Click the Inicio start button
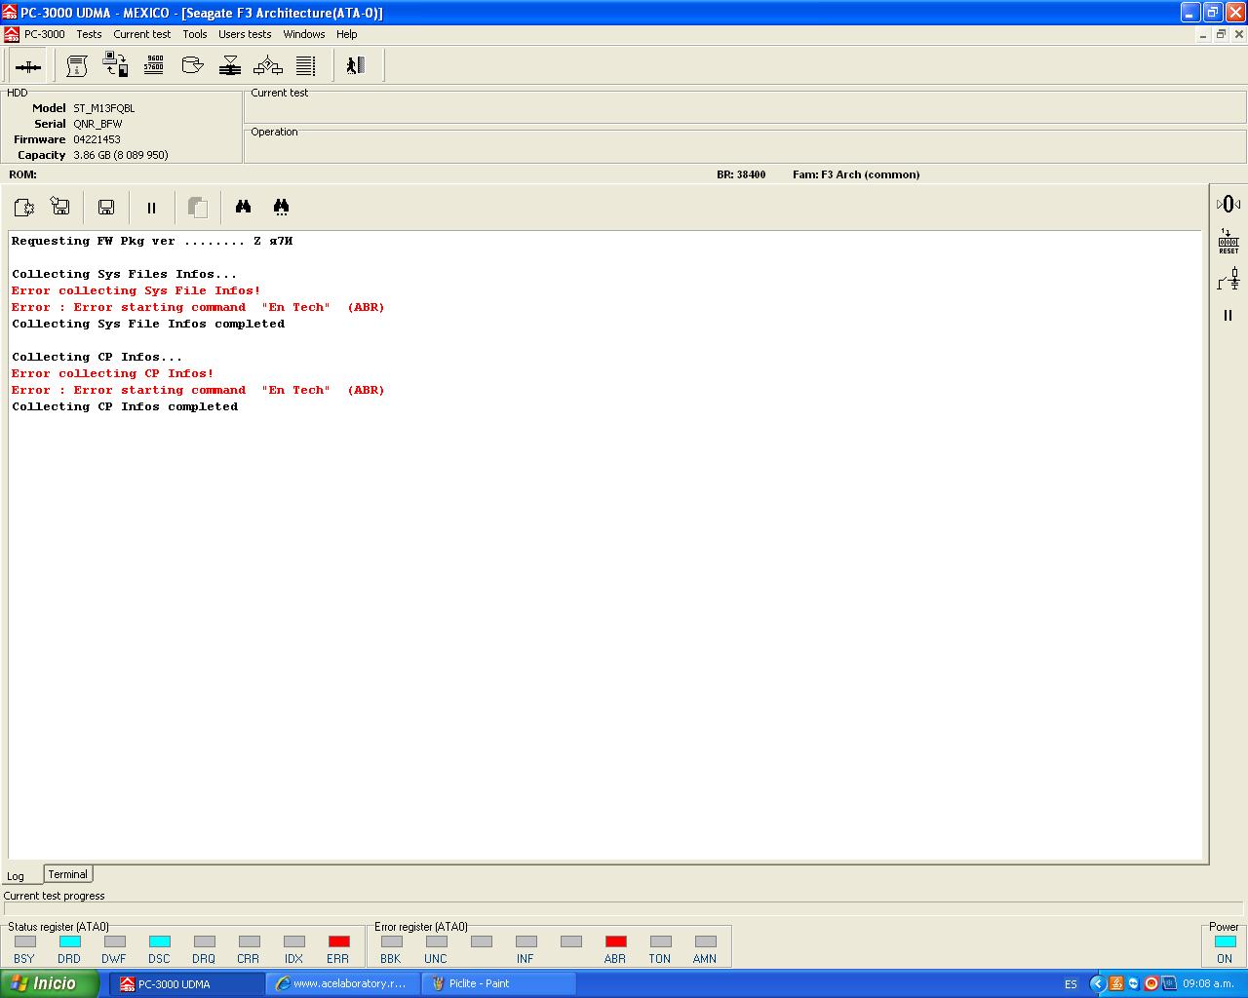The width and height of the screenshot is (1248, 998). (x=49, y=983)
